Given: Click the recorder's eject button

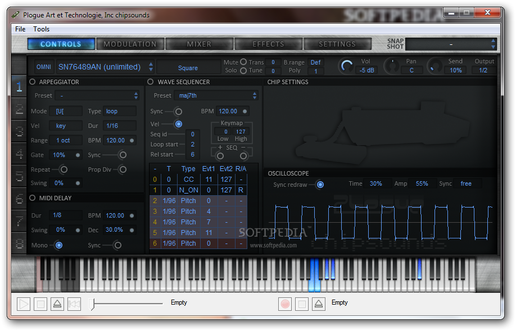Looking at the screenshot, I should pyautogui.click(x=319, y=304).
